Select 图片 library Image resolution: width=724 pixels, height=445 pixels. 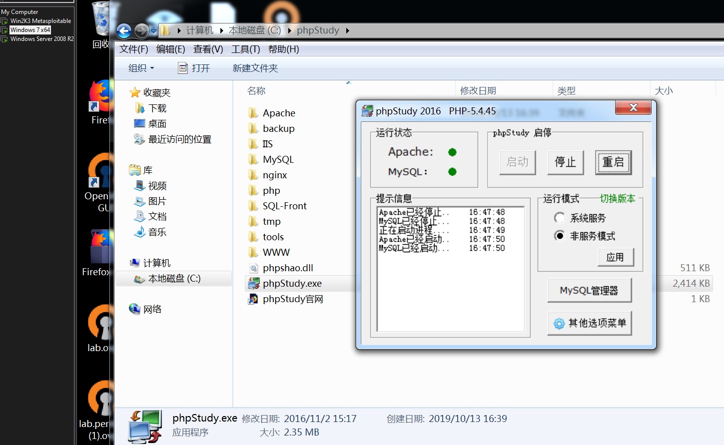(151, 201)
